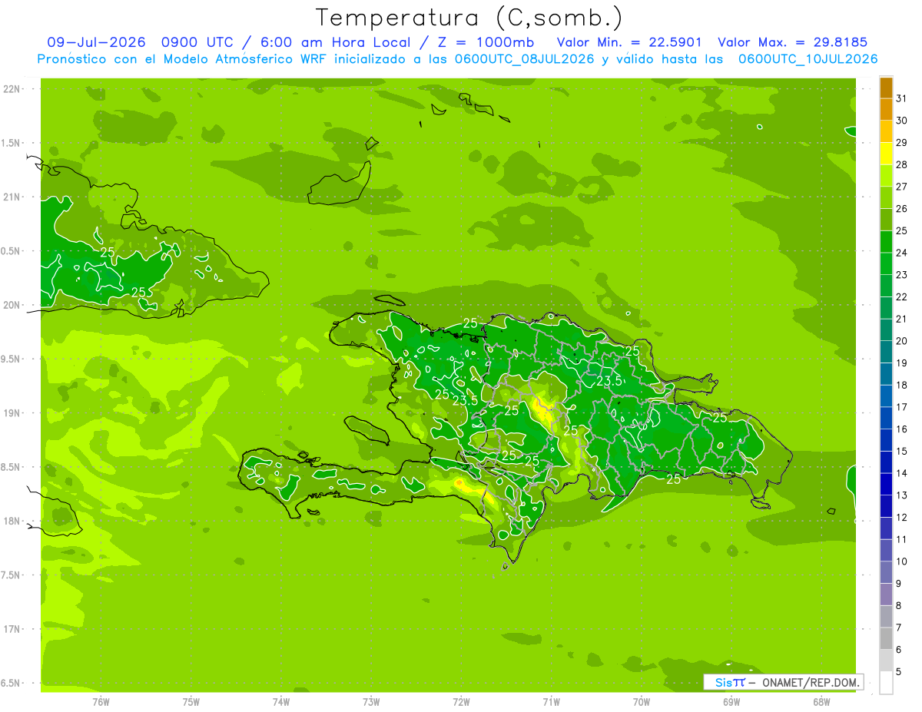Click the color scale label '5'

click(x=899, y=673)
